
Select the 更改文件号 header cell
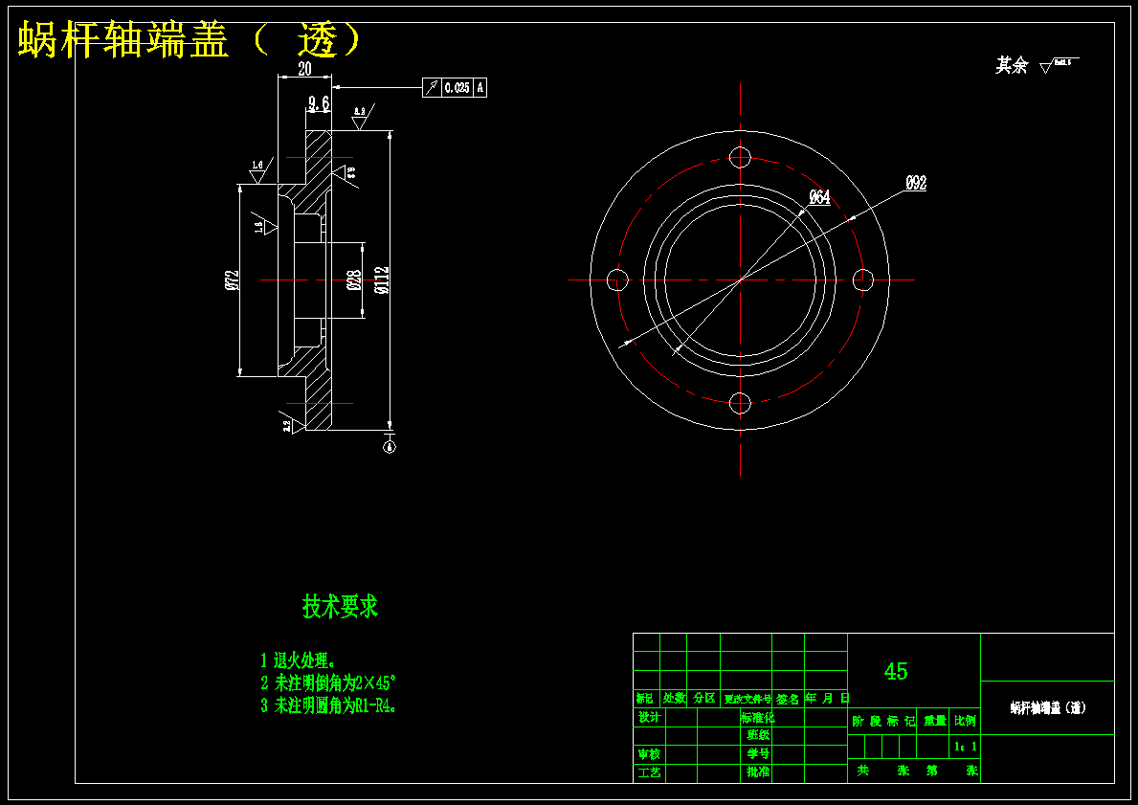click(747, 699)
